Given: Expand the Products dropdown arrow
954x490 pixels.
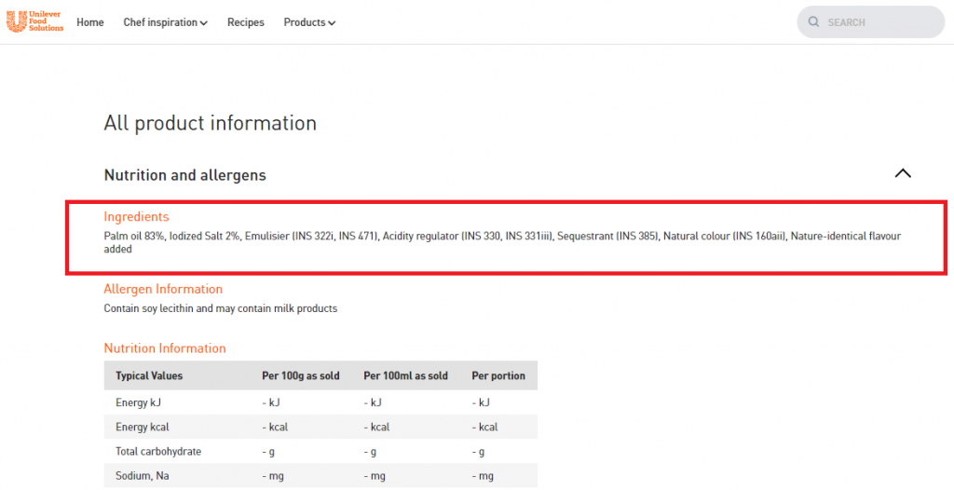Looking at the screenshot, I should tap(332, 23).
